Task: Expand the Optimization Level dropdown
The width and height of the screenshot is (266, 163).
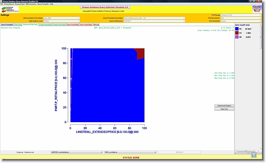Action: coord(62,21)
